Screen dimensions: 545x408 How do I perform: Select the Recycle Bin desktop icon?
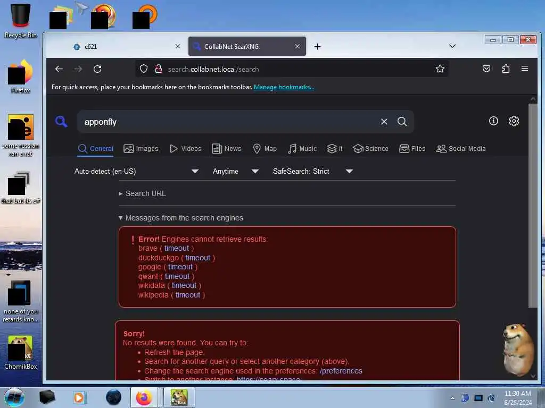[21, 21]
